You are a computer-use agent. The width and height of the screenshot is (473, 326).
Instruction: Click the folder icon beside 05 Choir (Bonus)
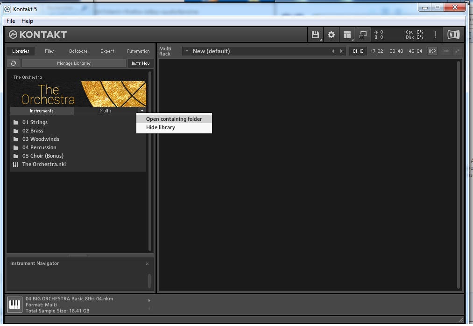click(16, 156)
